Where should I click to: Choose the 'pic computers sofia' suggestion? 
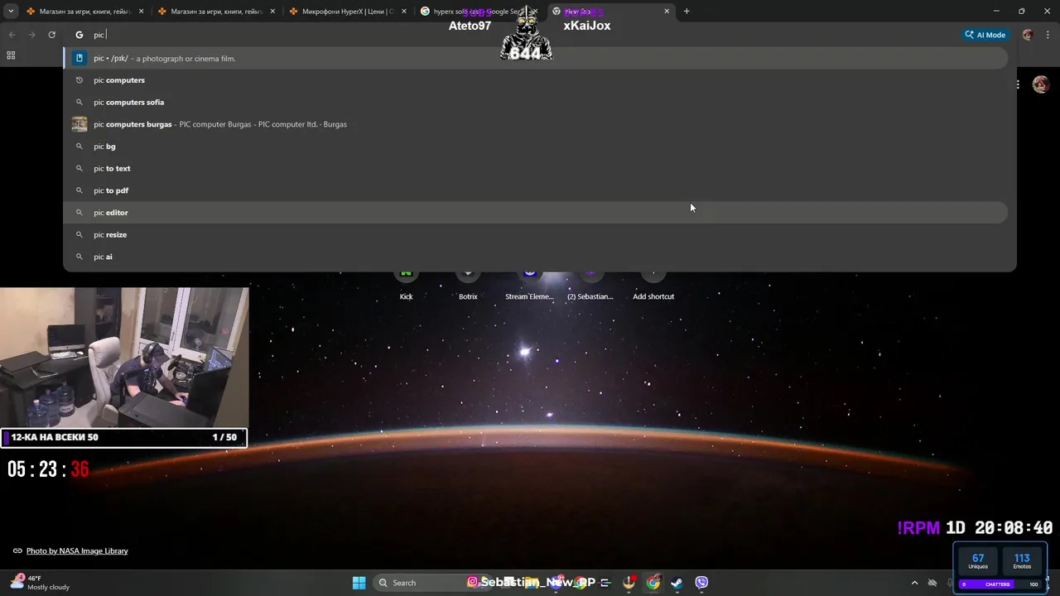pyautogui.click(x=536, y=102)
